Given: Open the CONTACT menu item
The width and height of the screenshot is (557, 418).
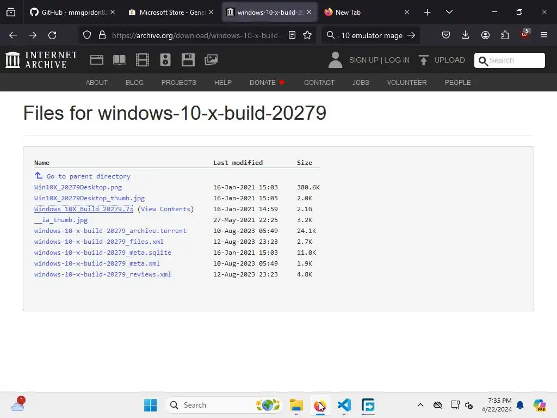Looking at the screenshot, I should pos(319,83).
